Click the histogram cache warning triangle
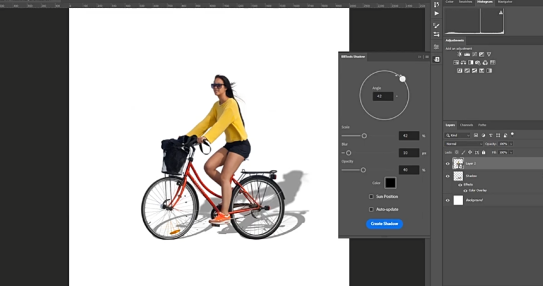 [x=500, y=13]
